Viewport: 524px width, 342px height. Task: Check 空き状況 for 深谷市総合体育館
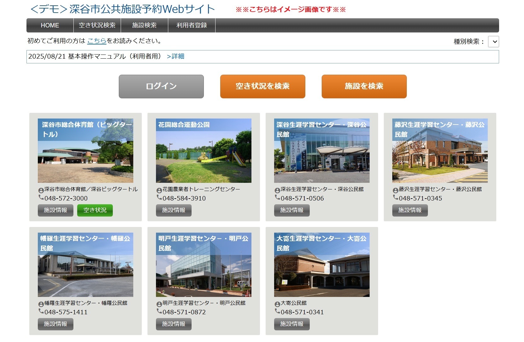point(95,211)
